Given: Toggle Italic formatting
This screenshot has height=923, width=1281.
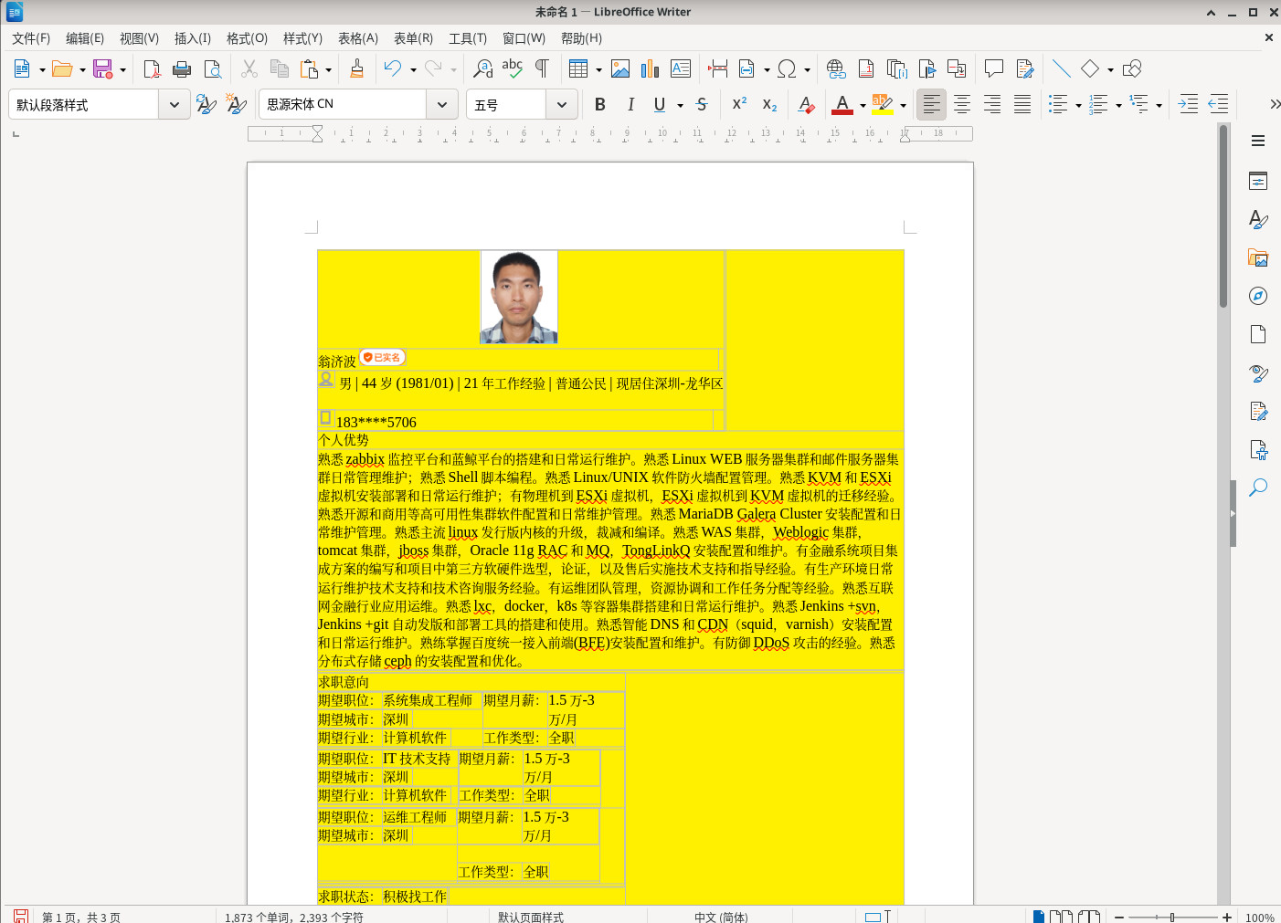Looking at the screenshot, I should [630, 105].
